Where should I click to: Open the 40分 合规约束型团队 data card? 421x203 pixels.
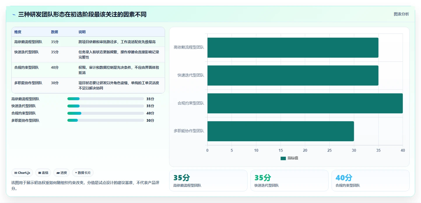pyautogui.click(x=370, y=181)
